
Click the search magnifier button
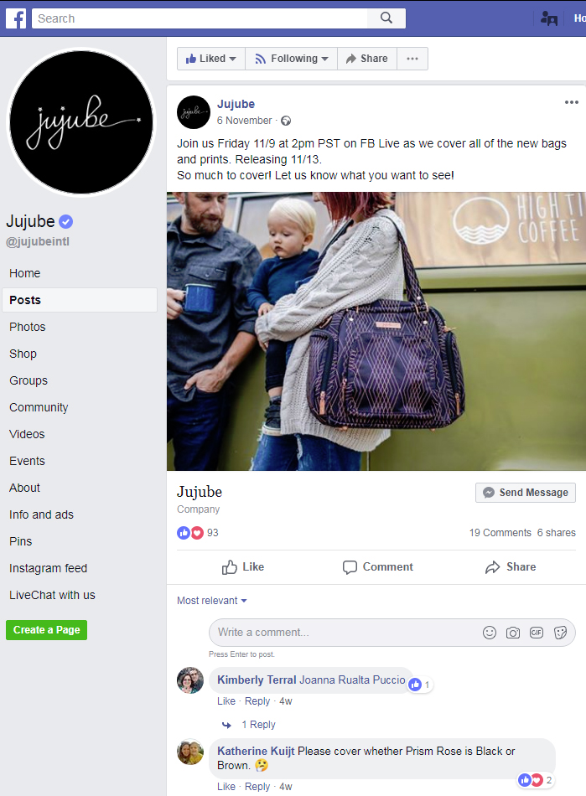click(386, 18)
